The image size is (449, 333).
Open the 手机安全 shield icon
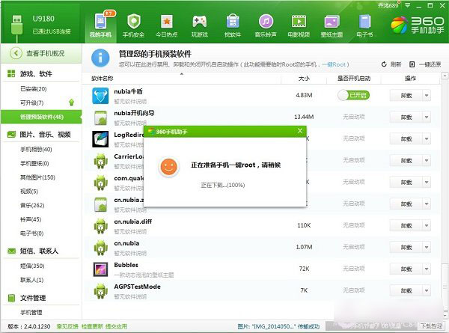tap(133, 21)
